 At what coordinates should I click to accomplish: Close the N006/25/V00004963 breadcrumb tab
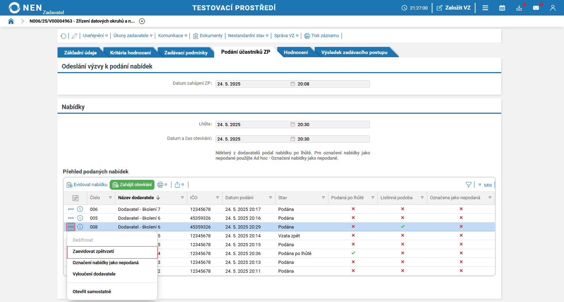[142, 21]
